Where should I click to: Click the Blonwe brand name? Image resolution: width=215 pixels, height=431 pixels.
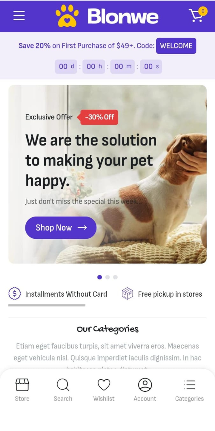123,17
